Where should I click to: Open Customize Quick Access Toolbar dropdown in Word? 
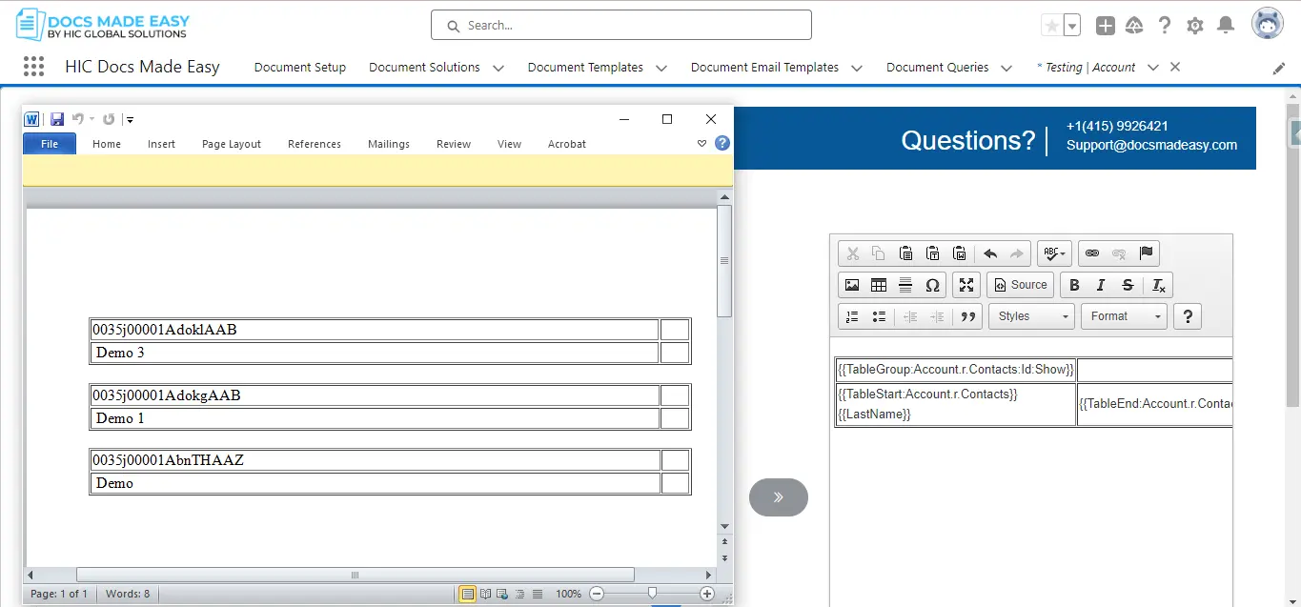[130, 119]
